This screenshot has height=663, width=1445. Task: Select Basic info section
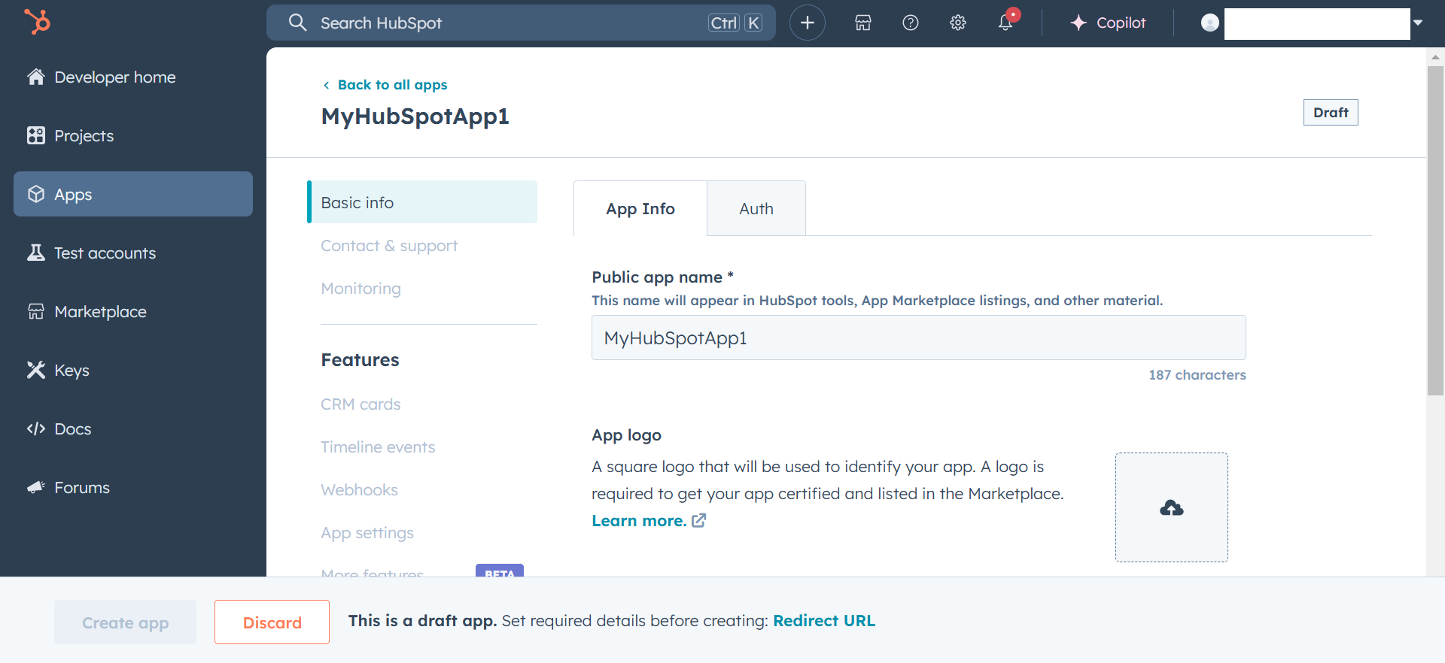click(x=422, y=202)
